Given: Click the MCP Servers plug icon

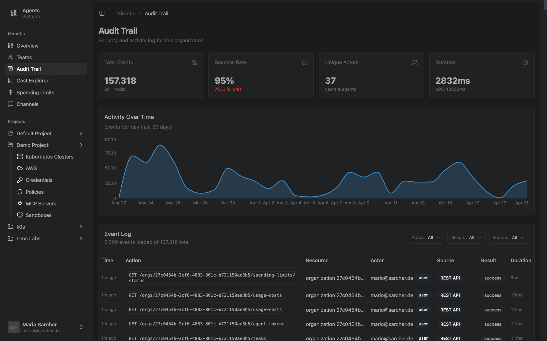Looking at the screenshot, I should pyautogui.click(x=20, y=203).
